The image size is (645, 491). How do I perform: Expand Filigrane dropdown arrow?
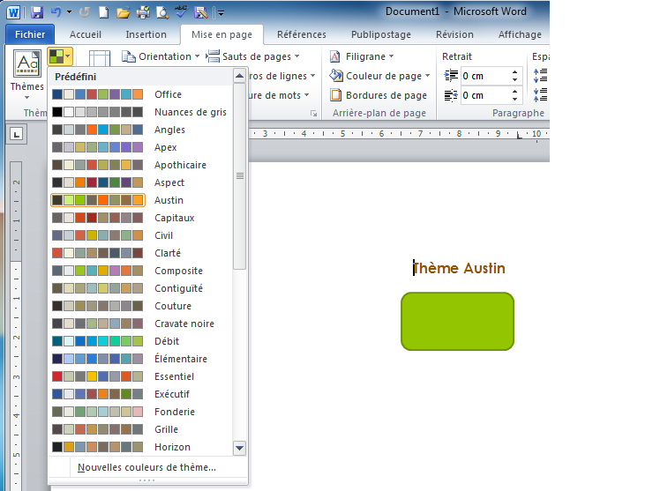391,56
